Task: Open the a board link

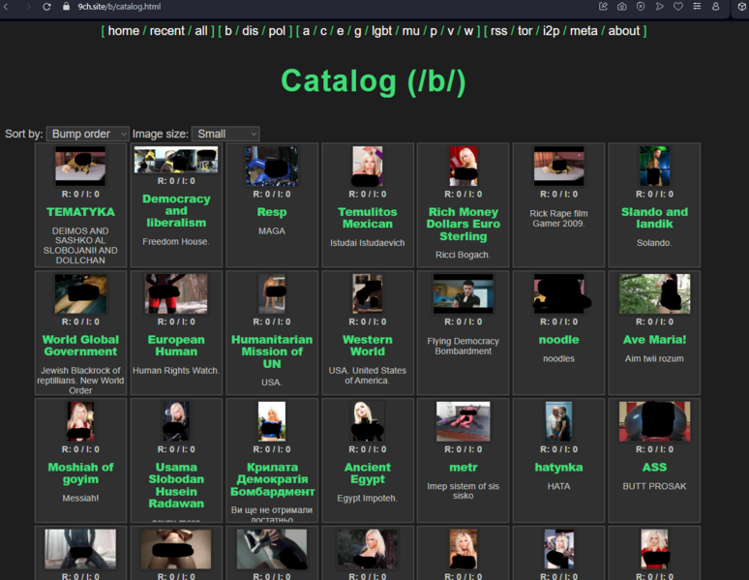Action: point(306,31)
